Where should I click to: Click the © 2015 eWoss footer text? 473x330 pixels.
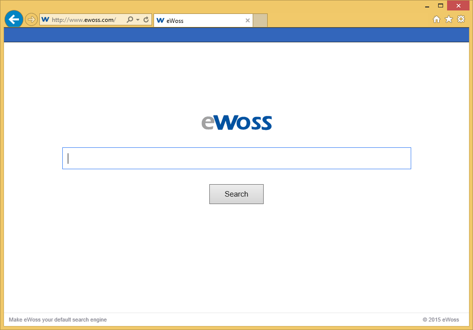[x=441, y=320]
